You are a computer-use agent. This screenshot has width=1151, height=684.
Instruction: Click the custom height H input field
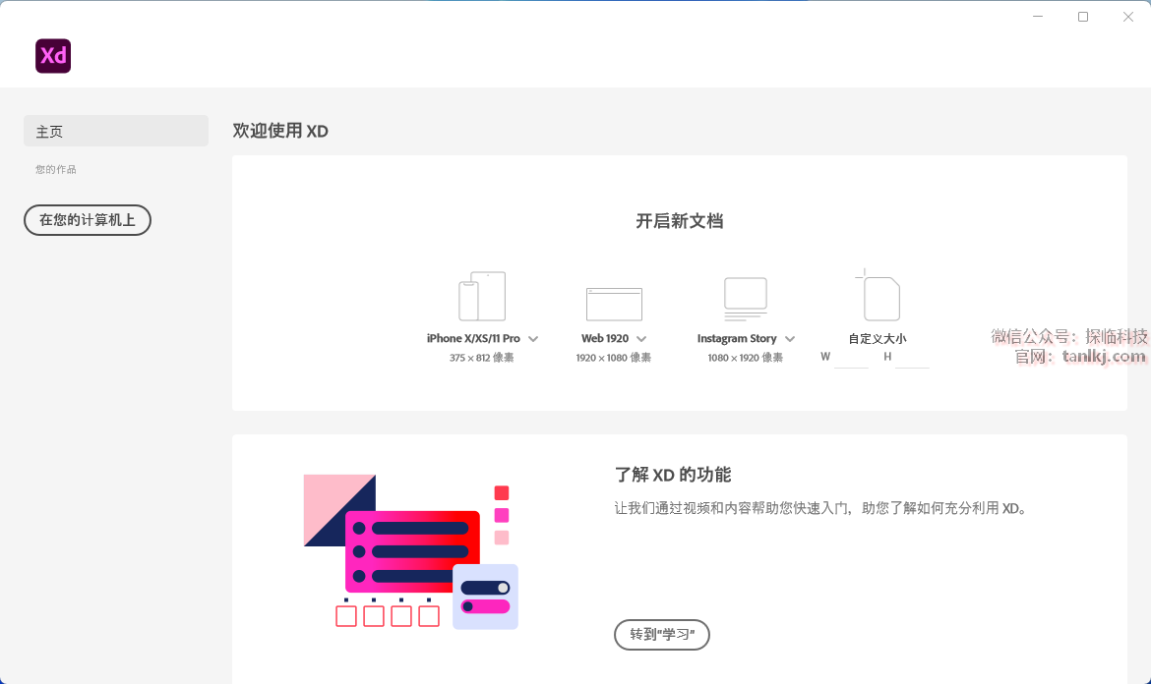(x=912, y=357)
